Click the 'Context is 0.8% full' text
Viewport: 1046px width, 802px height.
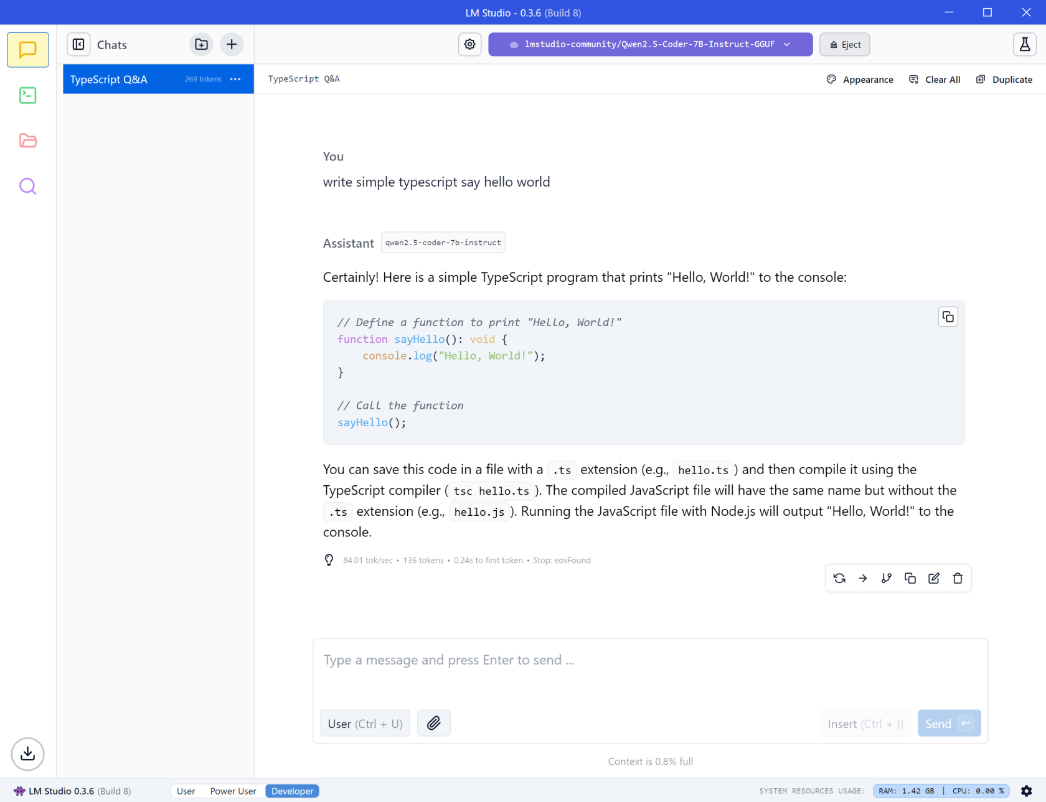click(x=651, y=762)
